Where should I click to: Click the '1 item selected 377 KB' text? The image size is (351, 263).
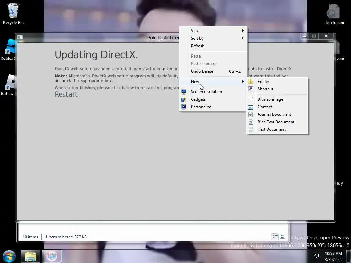click(66, 237)
